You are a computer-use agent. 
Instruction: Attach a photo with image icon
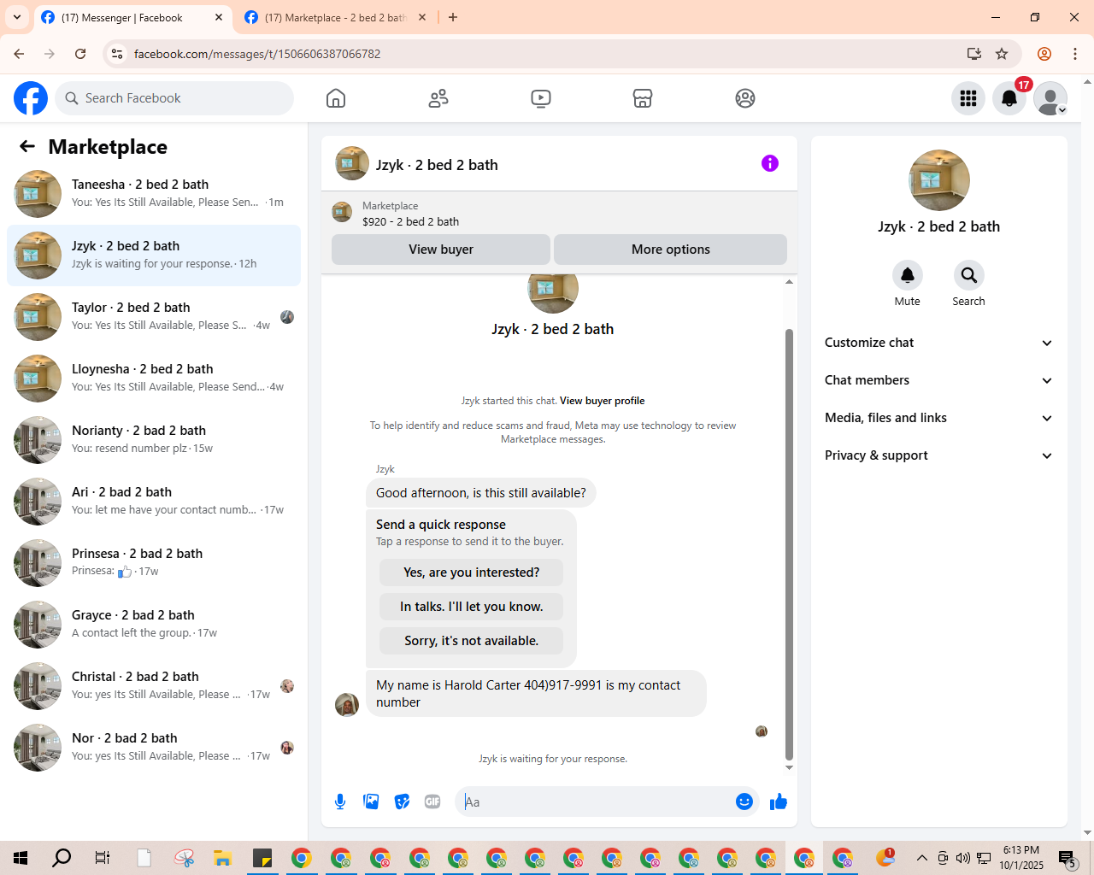pyautogui.click(x=371, y=802)
